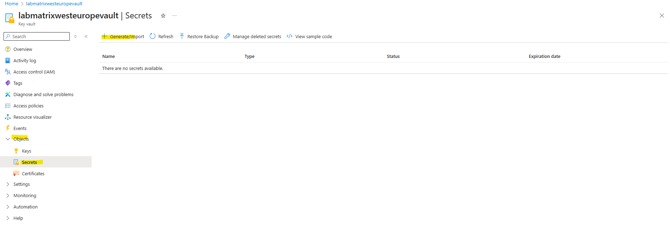Click the Secrets lock document icon

click(16, 162)
